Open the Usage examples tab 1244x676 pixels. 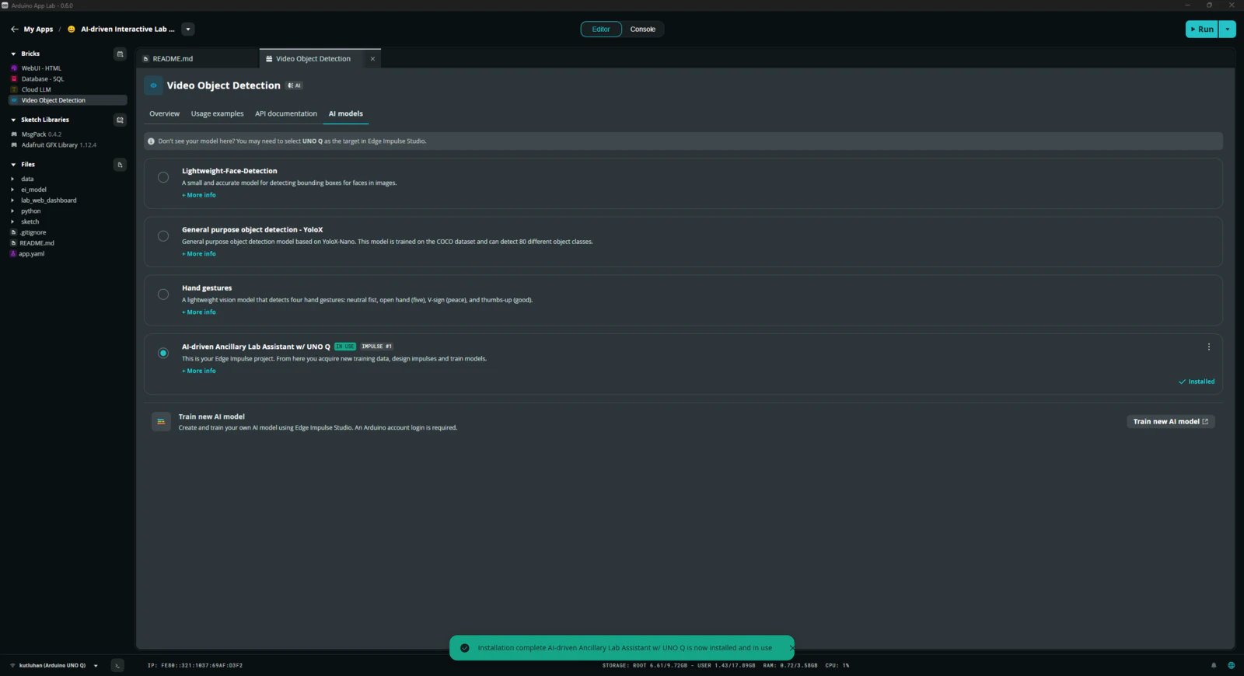218,114
